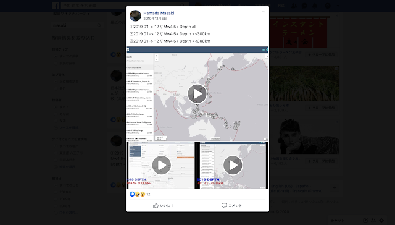395x225 pixels.
Task: Click the sad reaction emoji icon
Action: 137,194
